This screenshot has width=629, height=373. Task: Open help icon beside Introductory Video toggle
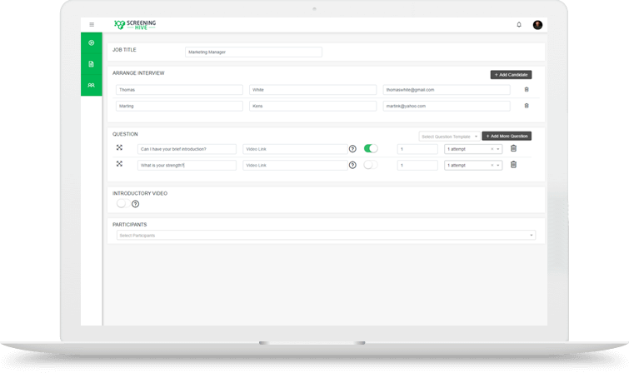click(x=136, y=204)
